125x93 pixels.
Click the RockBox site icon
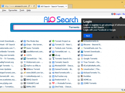82,76
